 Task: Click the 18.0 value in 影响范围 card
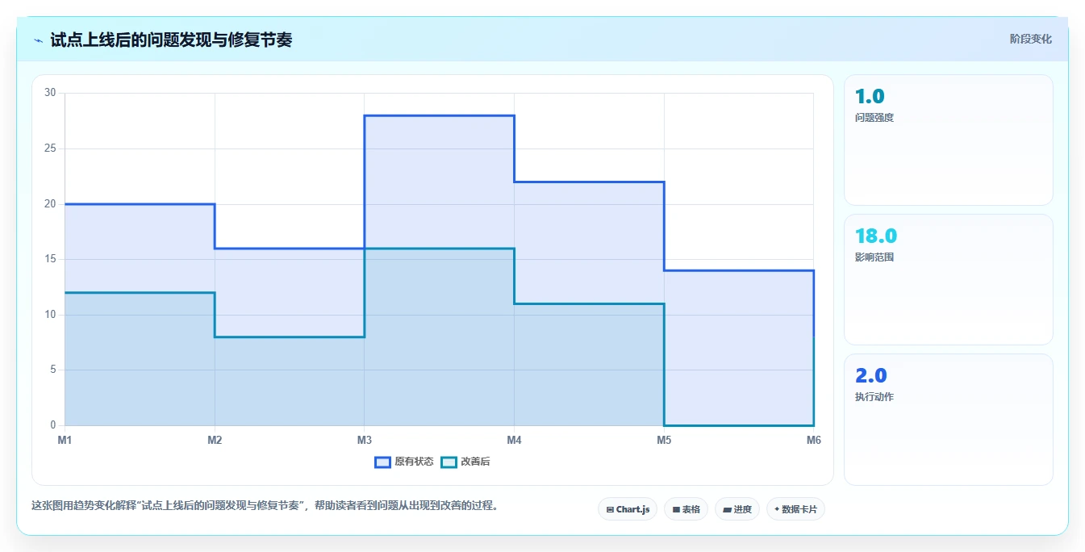point(876,236)
